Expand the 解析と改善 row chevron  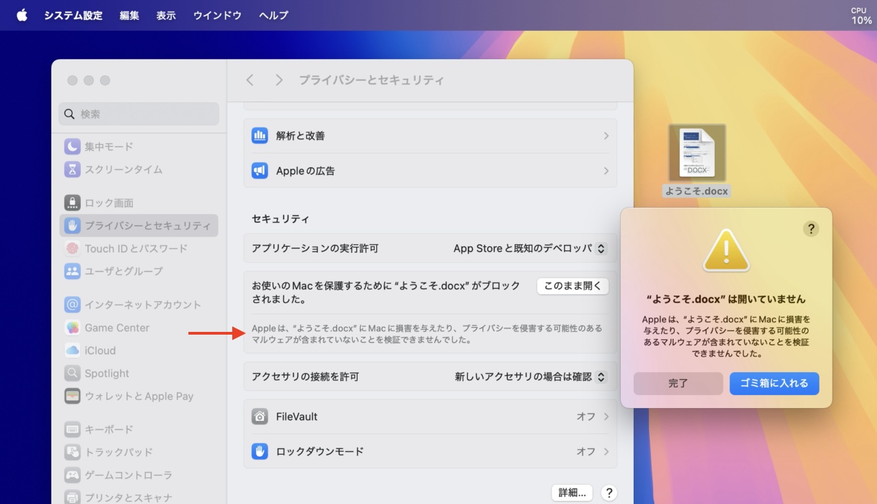(606, 136)
